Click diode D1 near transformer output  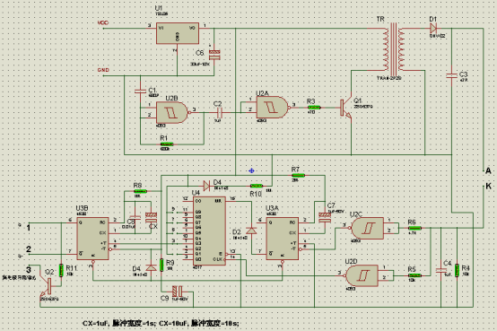pyautogui.click(x=433, y=28)
